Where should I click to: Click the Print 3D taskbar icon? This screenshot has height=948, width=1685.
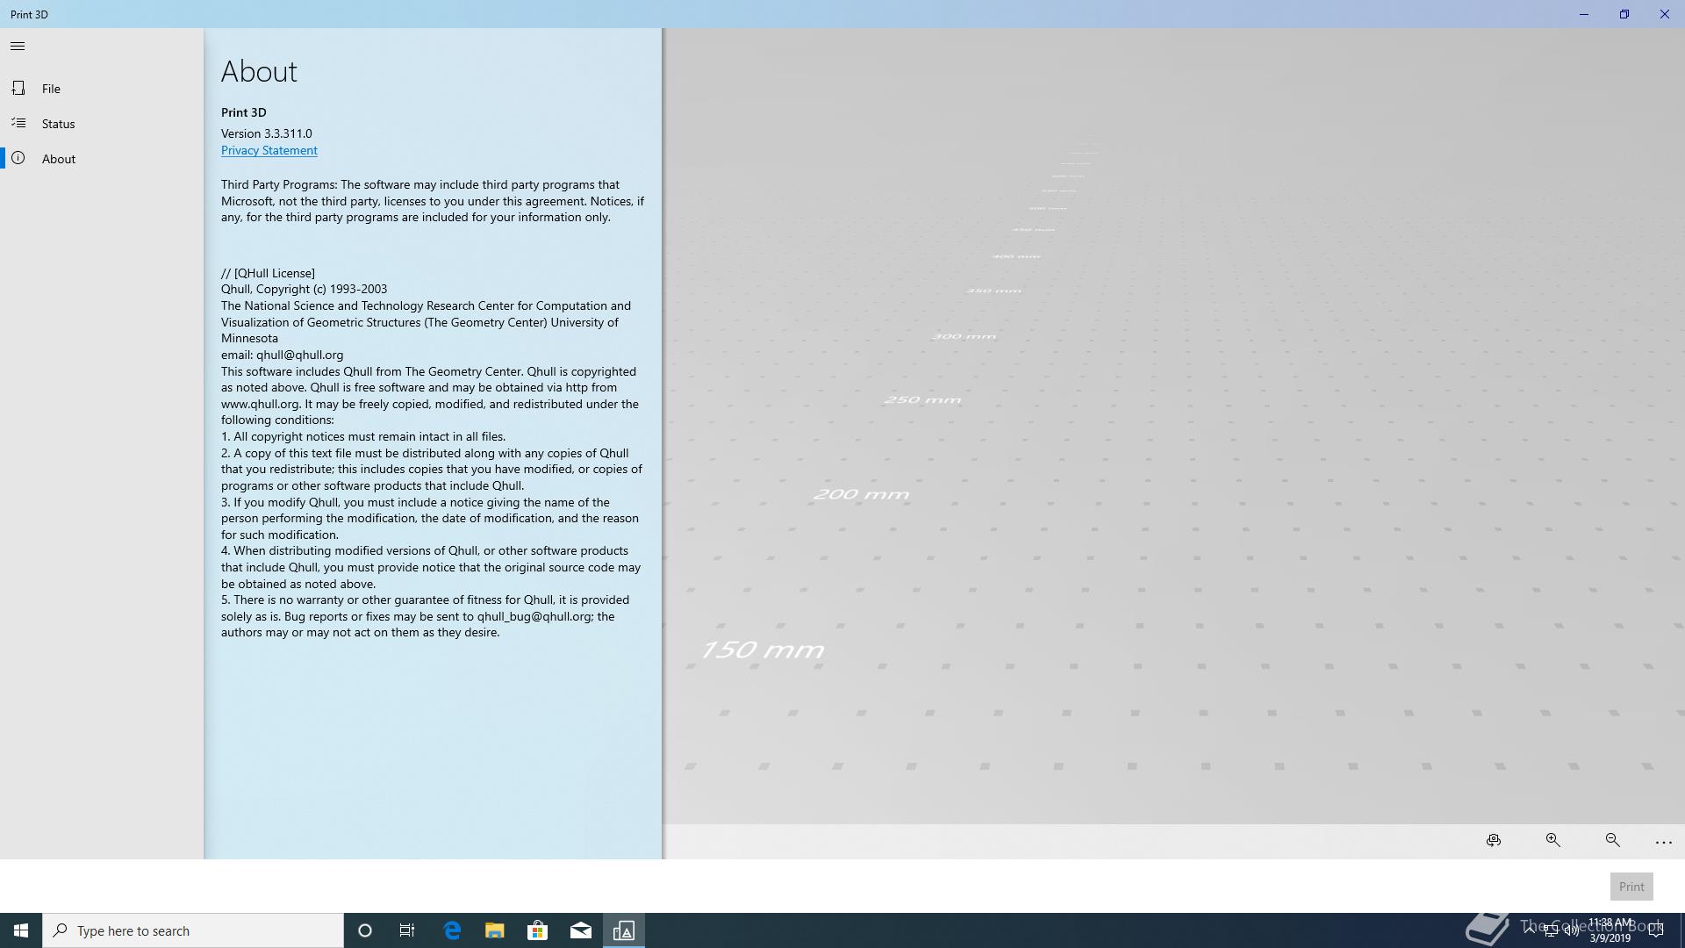pyautogui.click(x=624, y=930)
